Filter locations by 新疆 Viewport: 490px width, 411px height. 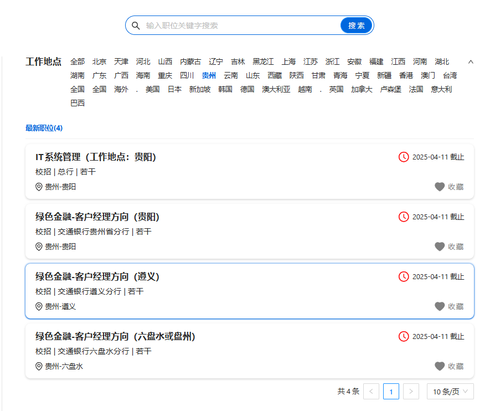[384, 76]
